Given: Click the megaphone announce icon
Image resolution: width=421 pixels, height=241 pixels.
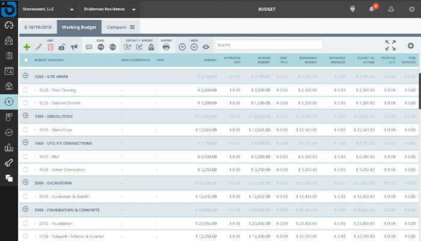Looking at the screenshot, I should [x=74, y=47].
